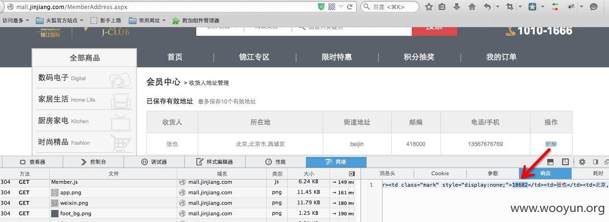The width and height of the screenshot is (609, 222).
Task: Open the devtools settings gear icon
Action: (x=582, y=162)
